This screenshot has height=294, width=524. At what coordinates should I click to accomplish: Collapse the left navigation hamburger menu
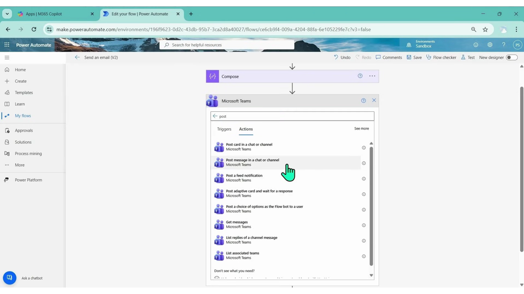[7, 57]
